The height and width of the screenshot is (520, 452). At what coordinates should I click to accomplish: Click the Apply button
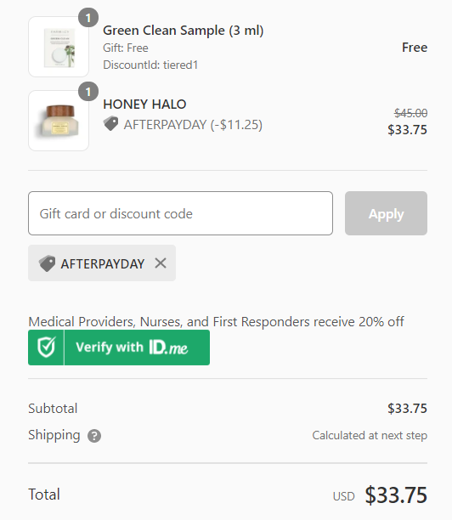pos(386,213)
